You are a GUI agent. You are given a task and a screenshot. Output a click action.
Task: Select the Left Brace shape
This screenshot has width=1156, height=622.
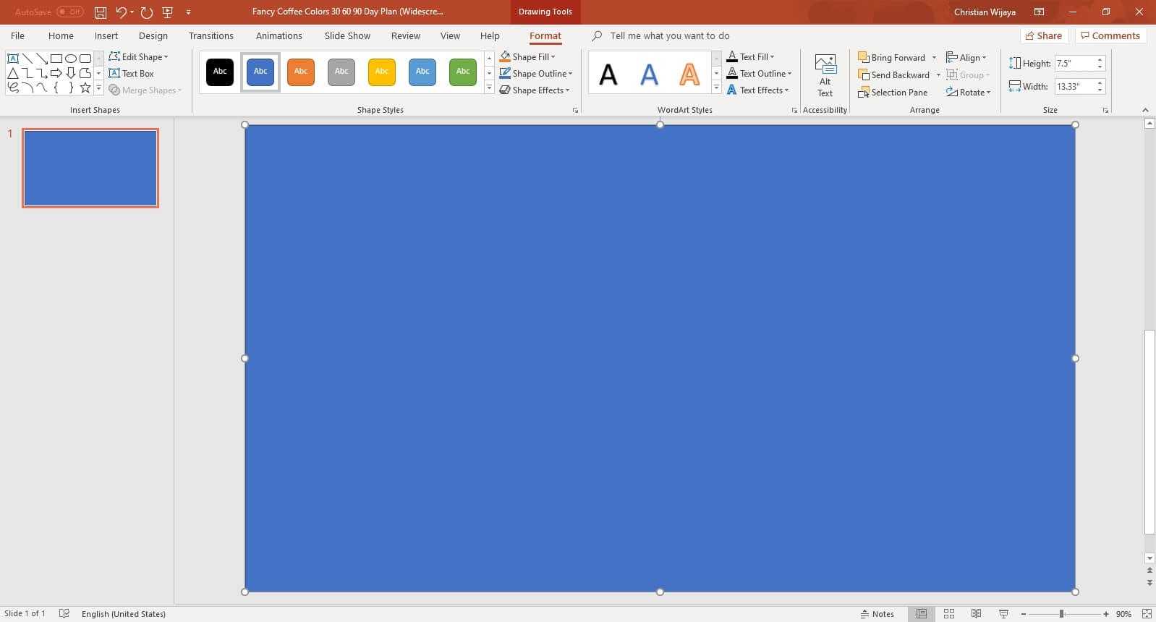click(56, 88)
